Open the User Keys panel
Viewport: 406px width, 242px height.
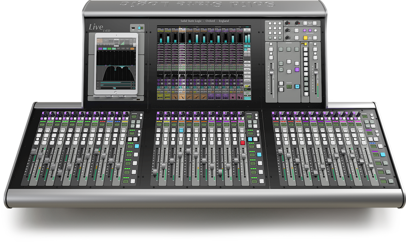tap(247, 80)
